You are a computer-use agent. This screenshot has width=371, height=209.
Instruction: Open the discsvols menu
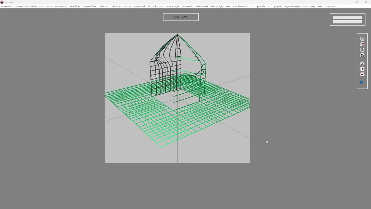point(152,6)
